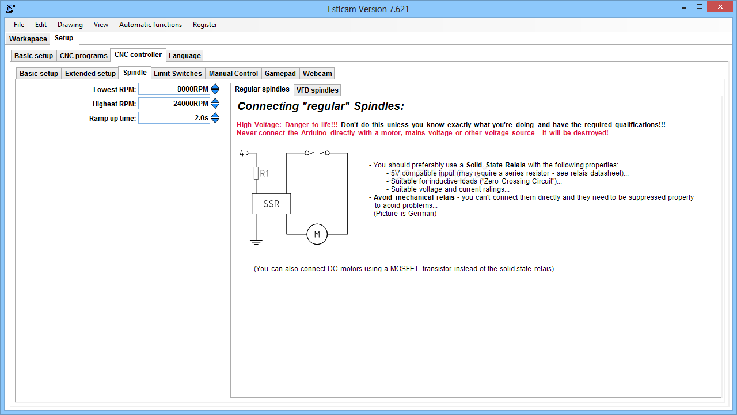Click the 'Estlcam Version 7.621' window title
737x415 pixels.
coord(368,9)
